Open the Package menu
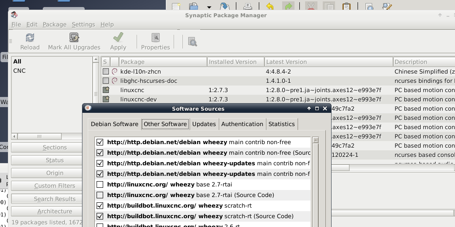Screen dimensions: 455x227 (x=55, y=25)
